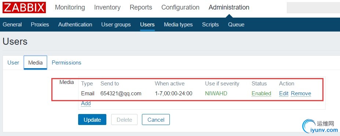Go to User groups
The image size is (340, 136).
click(116, 25)
